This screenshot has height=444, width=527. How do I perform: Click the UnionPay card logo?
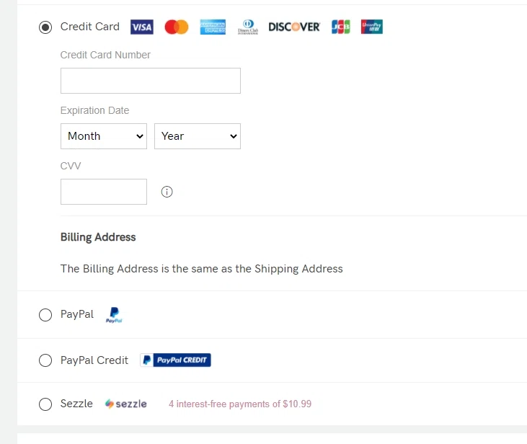tap(372, 27)
